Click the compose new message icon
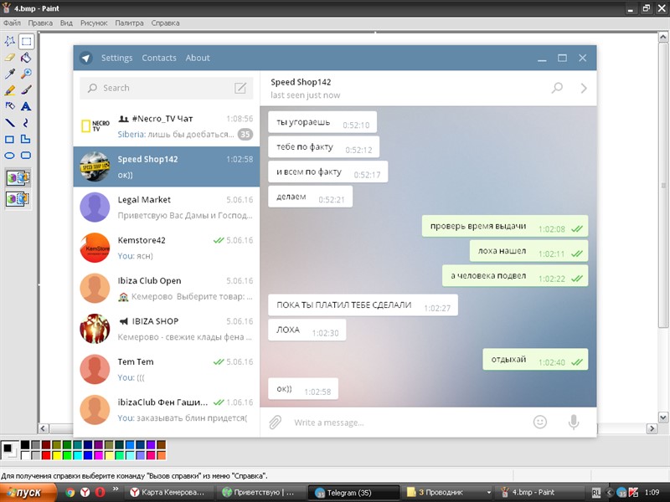This screenshot has width=670, height=502. point(240,88)
